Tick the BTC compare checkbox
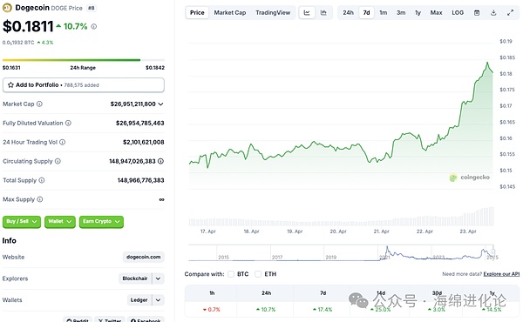523x322 pixels. 231,274
